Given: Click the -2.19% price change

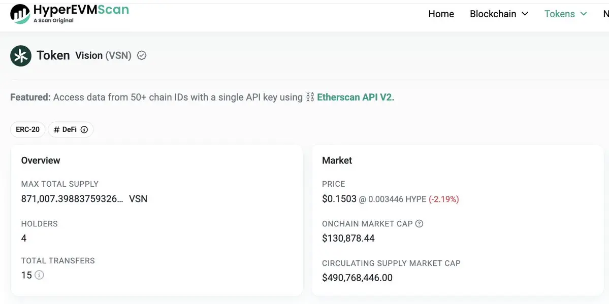Looking at the screenshot, I should [444, 199].
